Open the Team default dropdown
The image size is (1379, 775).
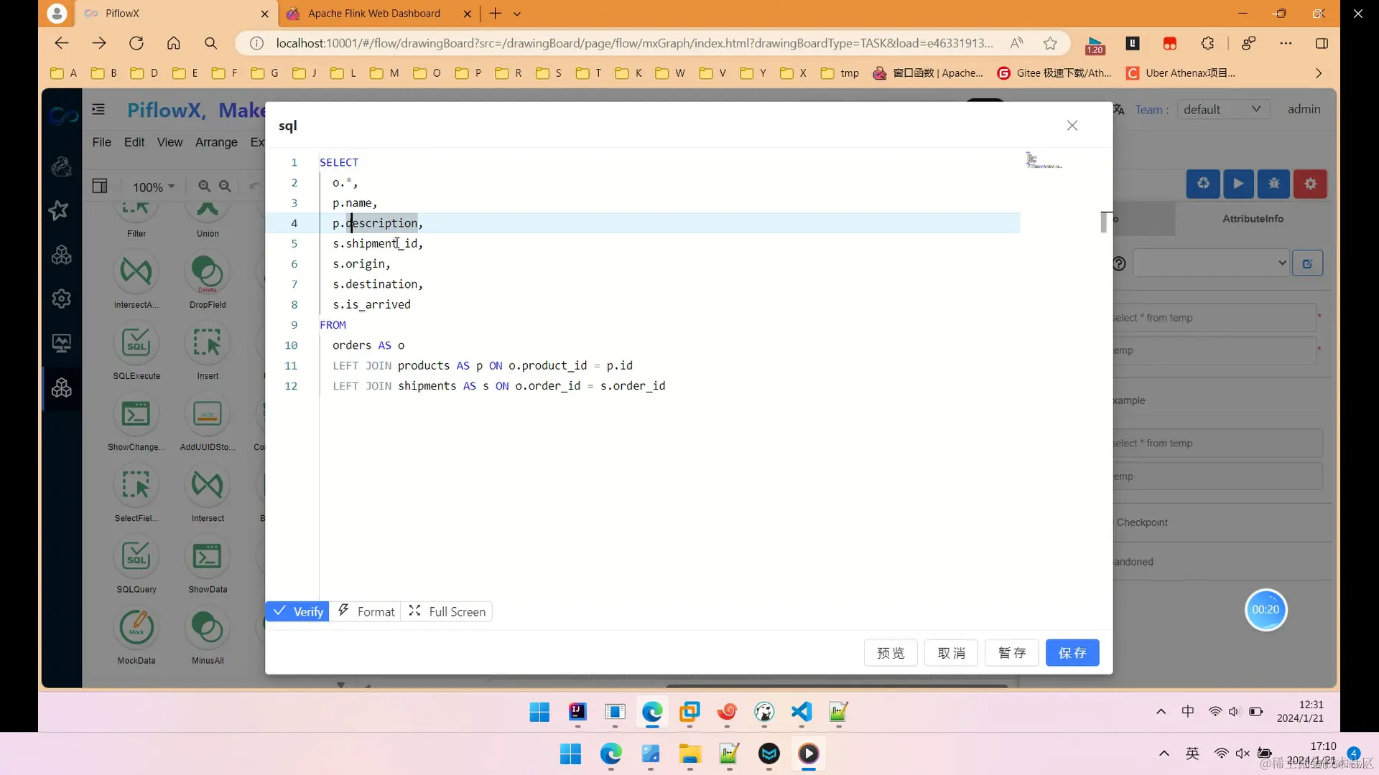tap(1222, 109)
